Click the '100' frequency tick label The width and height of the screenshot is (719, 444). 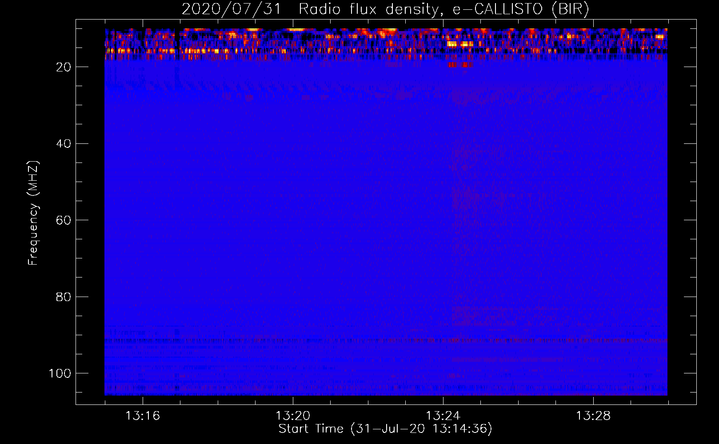tap(60, 373)
